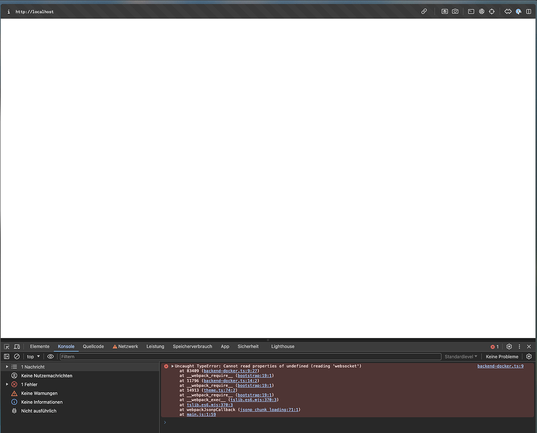Create a live expression via eye icon
537x433 pixels.
point(50,356)
